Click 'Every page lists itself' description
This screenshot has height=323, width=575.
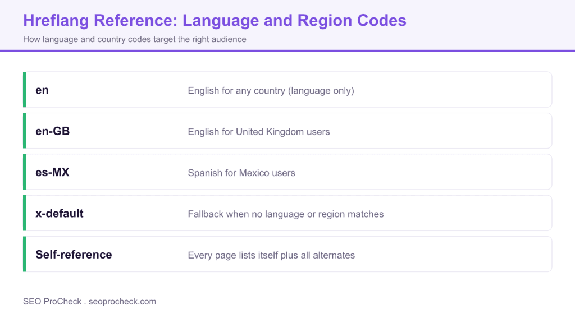coord(271,255)
